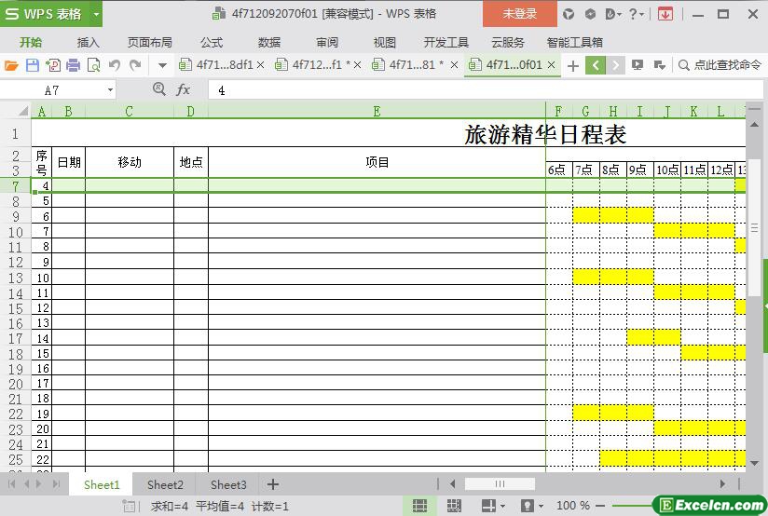Export to PDF using the toolbar icon
This screenshot has width=768, height=516.
(x=53, y=64)
